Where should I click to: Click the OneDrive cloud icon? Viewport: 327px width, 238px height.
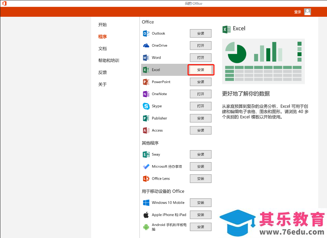coord(146,46)
